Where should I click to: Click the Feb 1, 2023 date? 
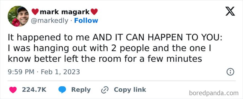[60, 72]
